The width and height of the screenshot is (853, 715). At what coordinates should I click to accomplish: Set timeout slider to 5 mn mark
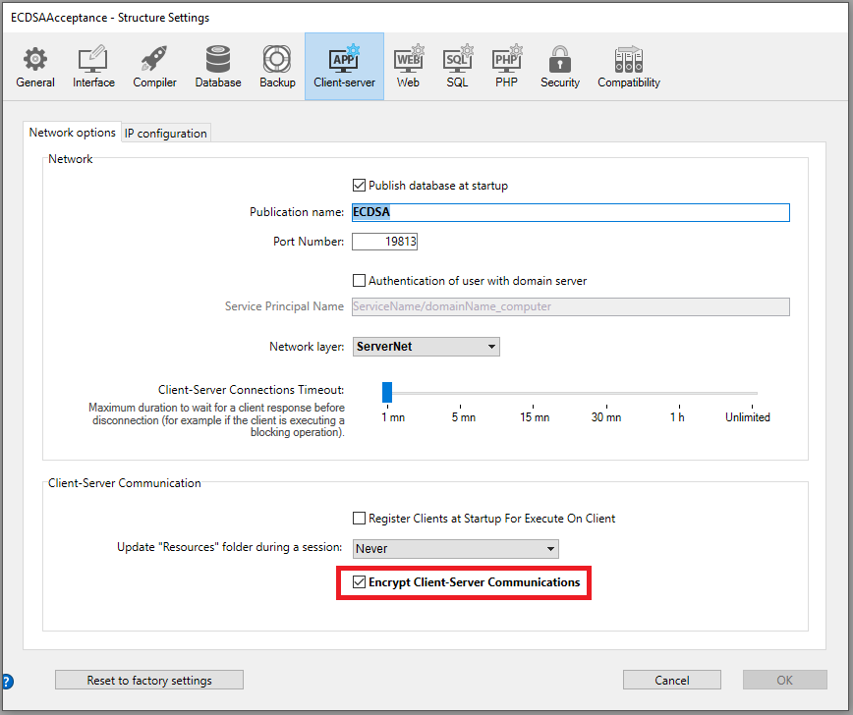point(460,393)
